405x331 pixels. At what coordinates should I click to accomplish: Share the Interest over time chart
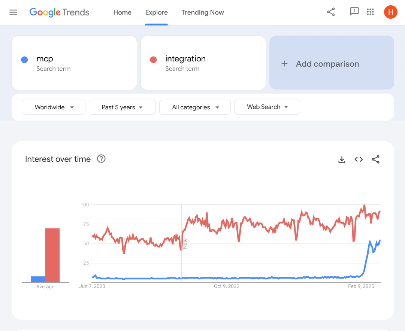pos(376,159)
